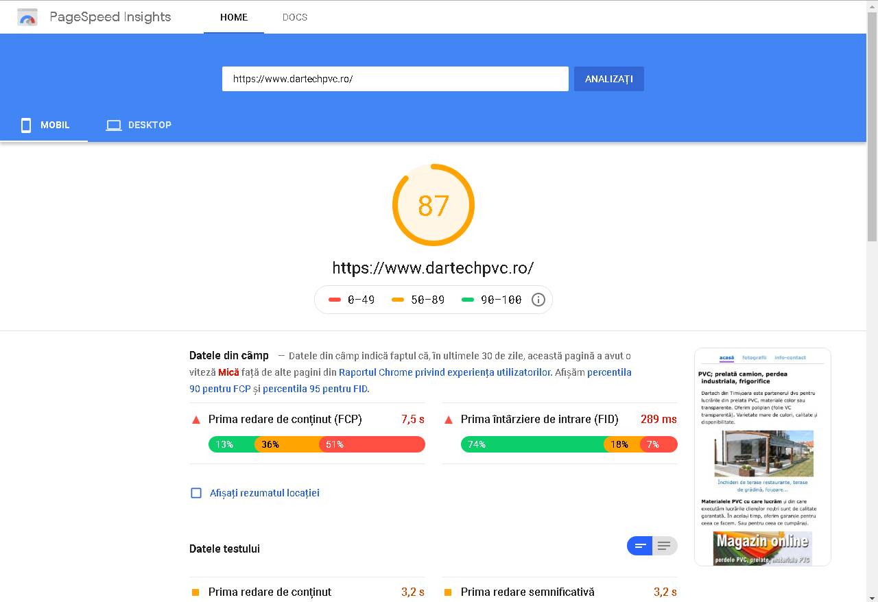Click the 289 ms FID value
Image resolution: width=878 pixels, height=602 pixels.
[x=658, y=419]
